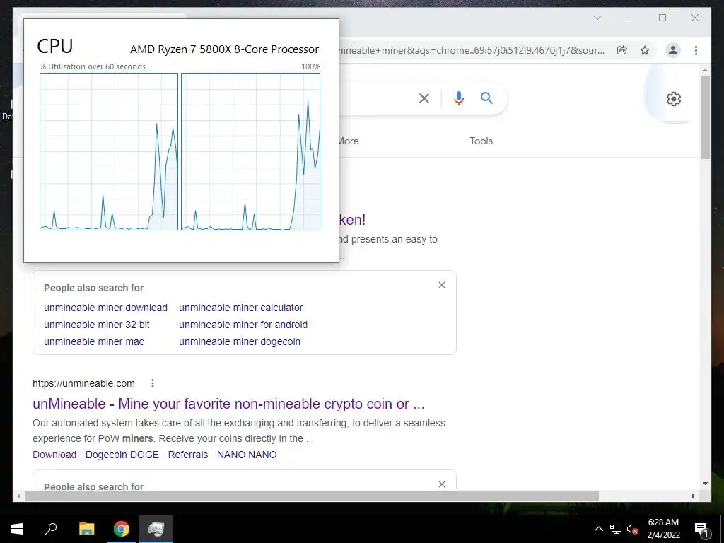Open options for the unmineable.com result
Screen dimensions: 724x543
153,383
